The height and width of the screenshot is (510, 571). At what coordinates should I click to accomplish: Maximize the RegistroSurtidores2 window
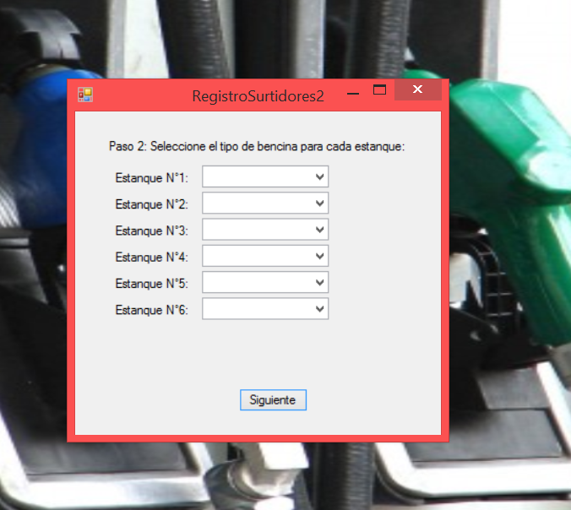[380, 90]
